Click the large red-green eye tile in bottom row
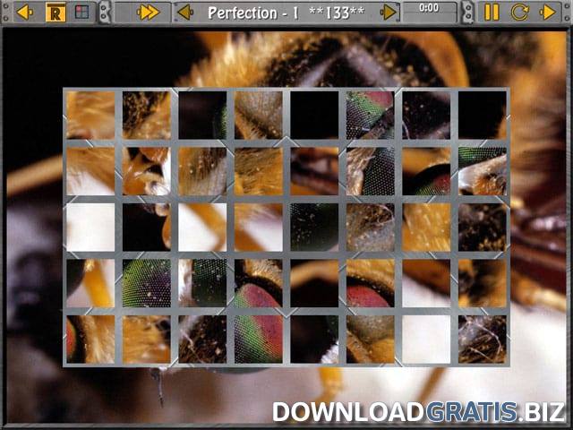The height and width of the screenshot is (430, 573). tap(258, 339)
